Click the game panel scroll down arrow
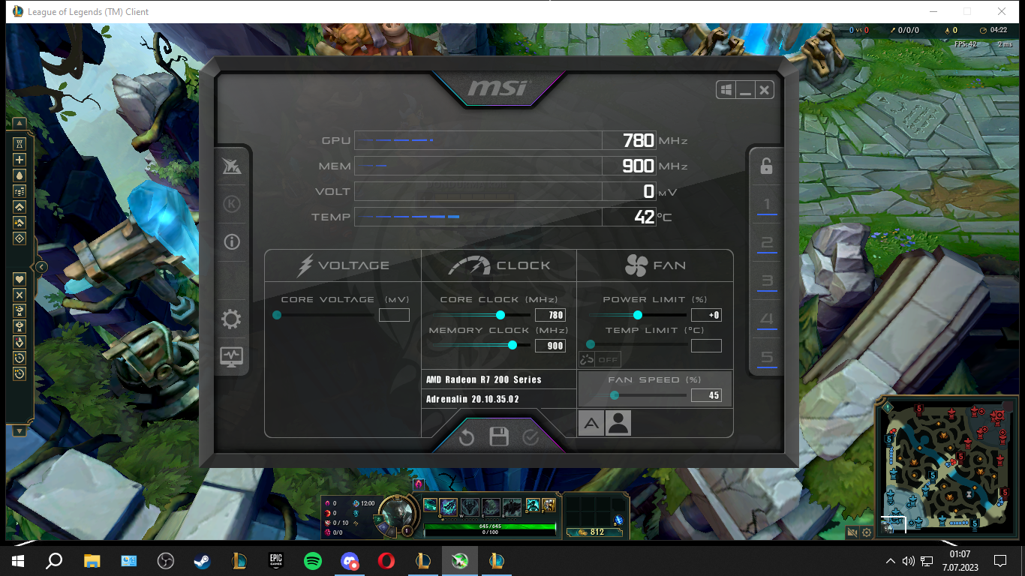 click(20, 431)
